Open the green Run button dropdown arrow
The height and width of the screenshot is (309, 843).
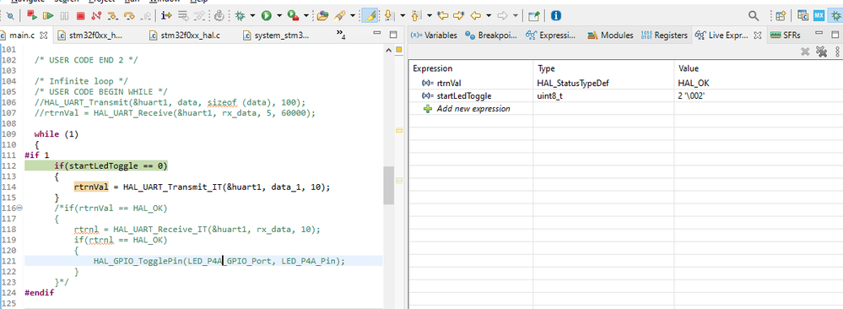[x=279, y=15]
